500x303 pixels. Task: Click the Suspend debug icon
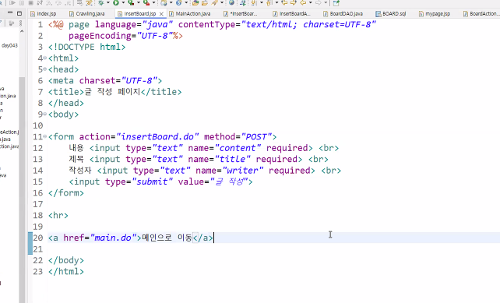click(22, 3)
